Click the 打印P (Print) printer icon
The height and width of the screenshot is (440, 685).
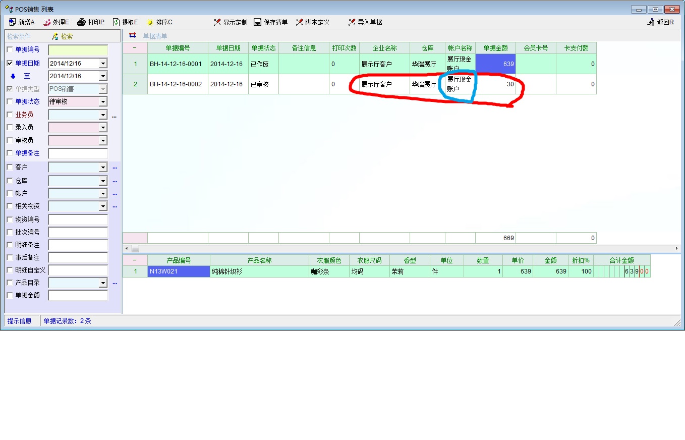(x=82, y=22)
